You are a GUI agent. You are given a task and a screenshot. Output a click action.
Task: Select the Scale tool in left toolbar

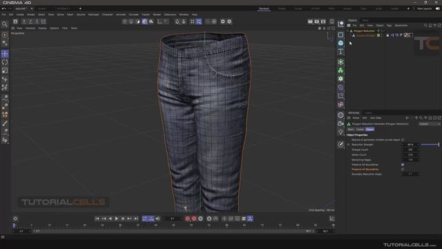(x=5, y=71)
